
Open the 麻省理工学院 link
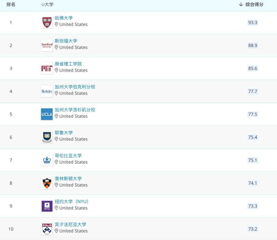click(x=68, y=64)
